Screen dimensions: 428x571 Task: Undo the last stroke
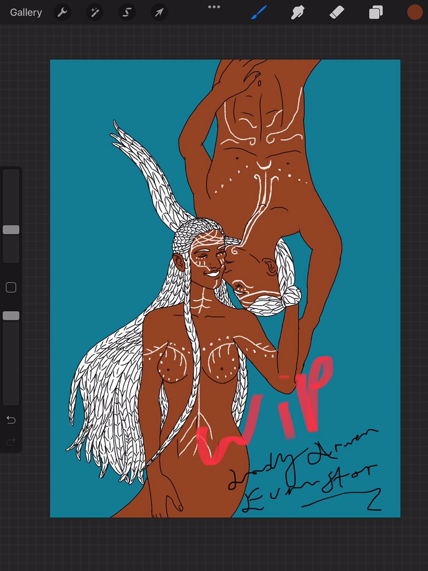click(x=11, y=420)
